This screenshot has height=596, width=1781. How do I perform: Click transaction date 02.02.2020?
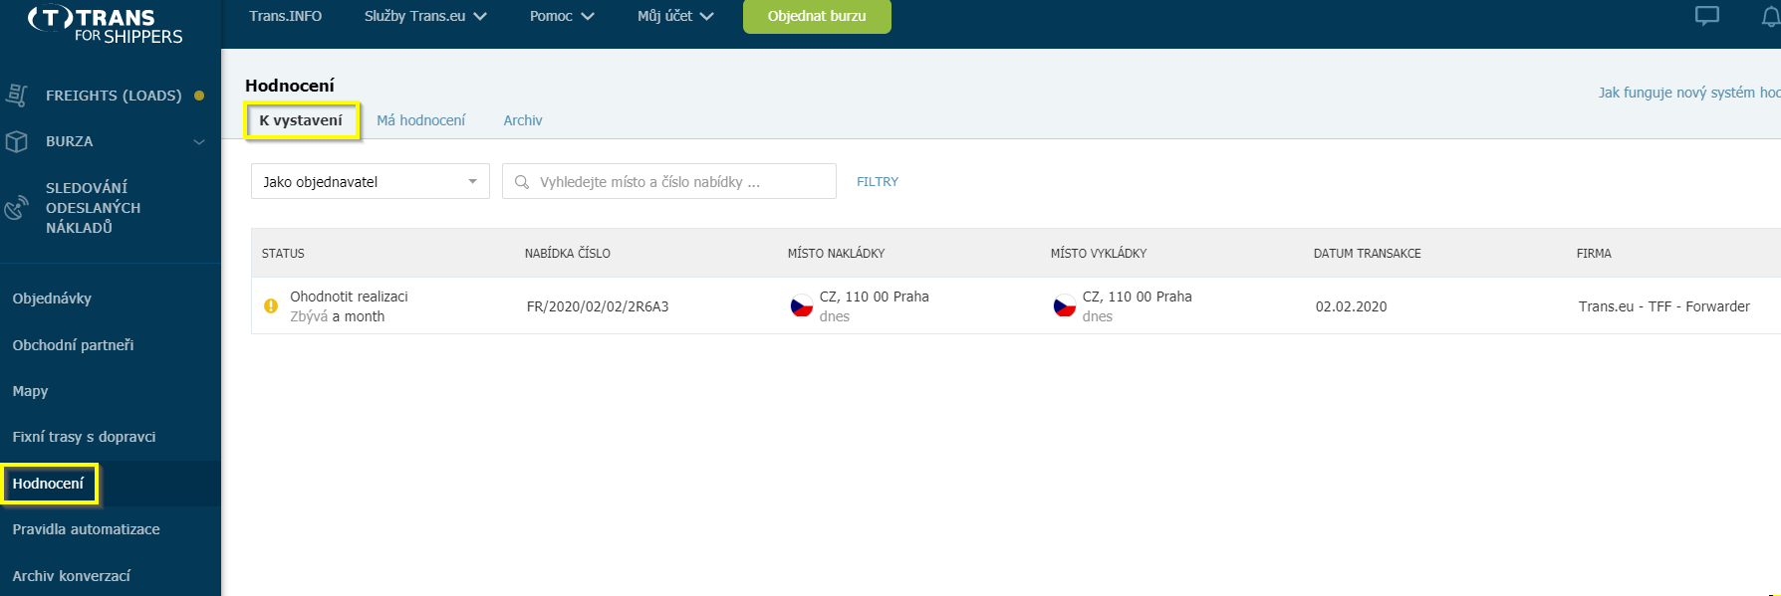coord(1351,306)
